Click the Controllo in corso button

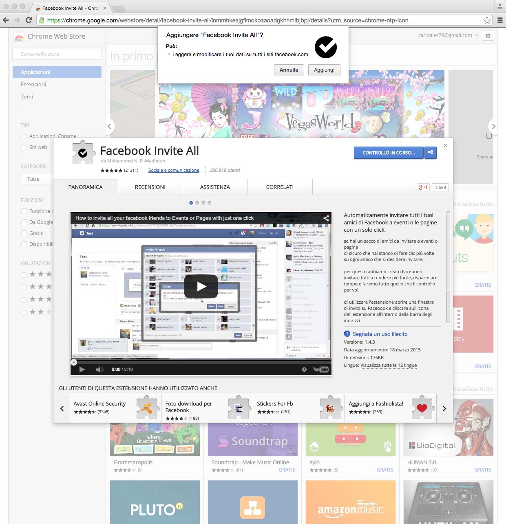click(x=389, y=153)
